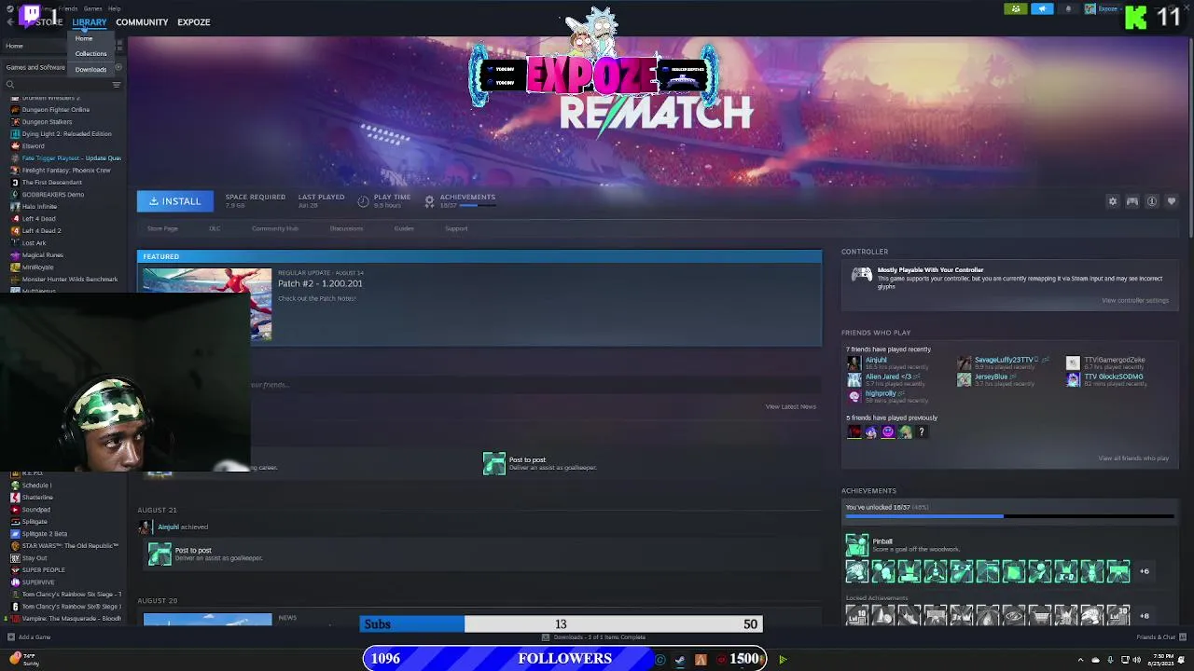
Task: Open library filter options icon
Action: pos(117,85)
